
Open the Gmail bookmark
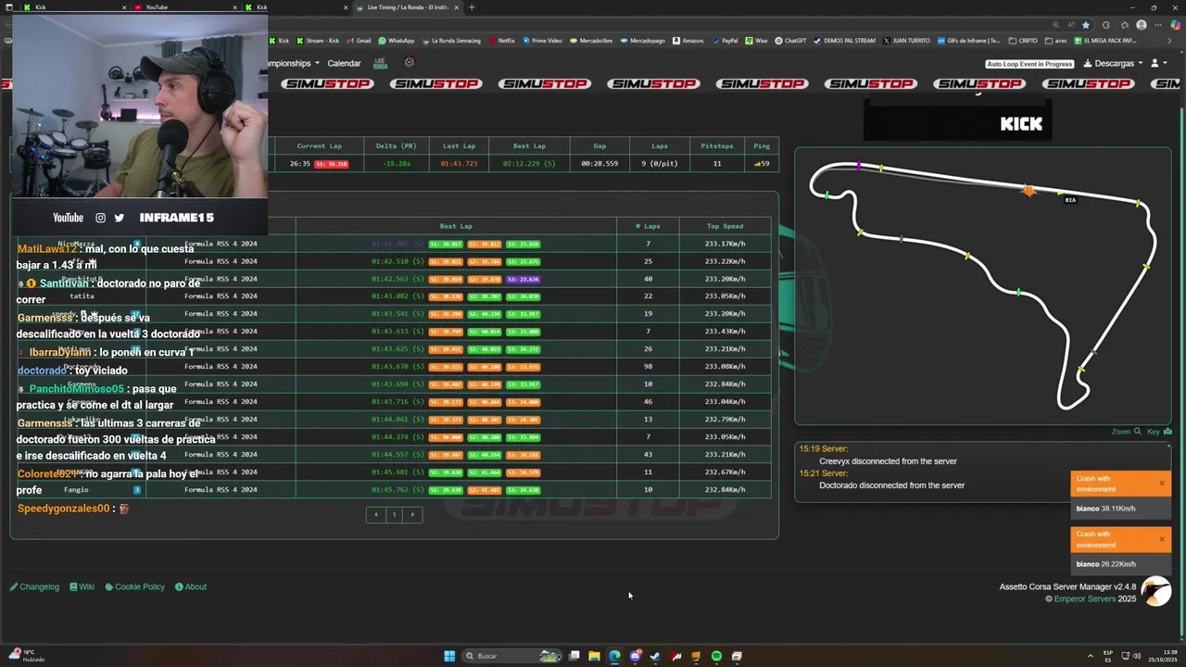tap(359, 41)
